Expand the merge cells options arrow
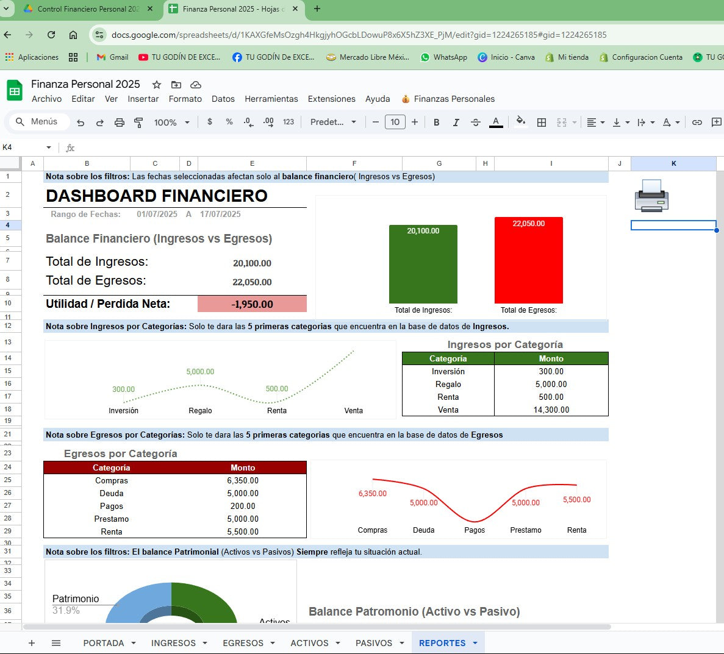Viewport: 724px width, 654px height. click(575, 123)
